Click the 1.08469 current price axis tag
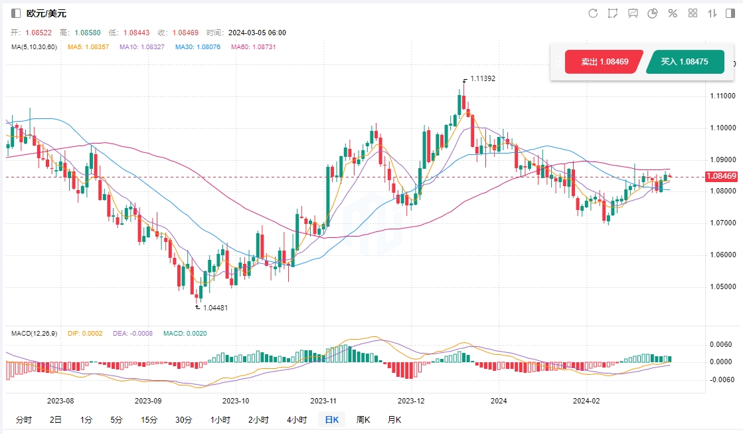This screenshot has width=743, height=434. [x=721, y=176]
